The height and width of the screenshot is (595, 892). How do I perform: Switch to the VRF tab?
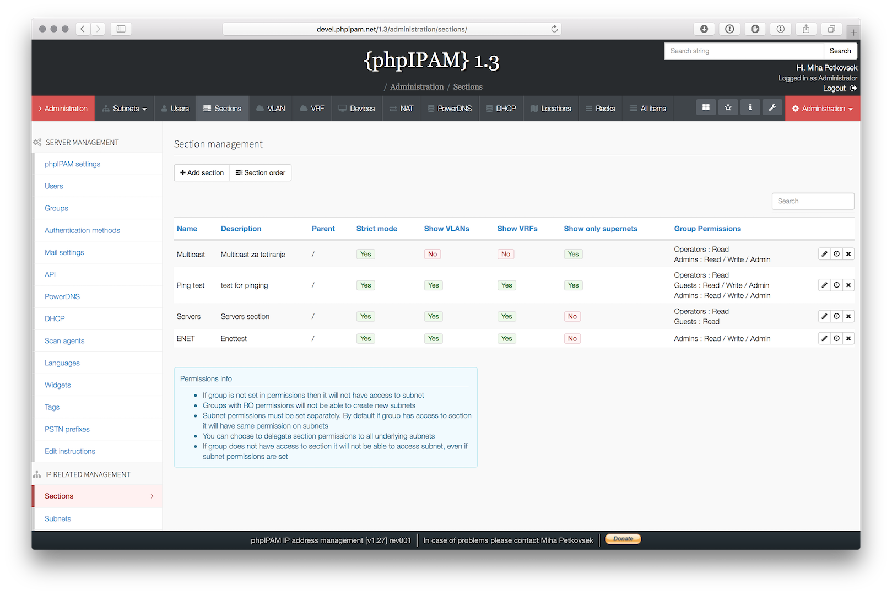(x=312, y=109)
